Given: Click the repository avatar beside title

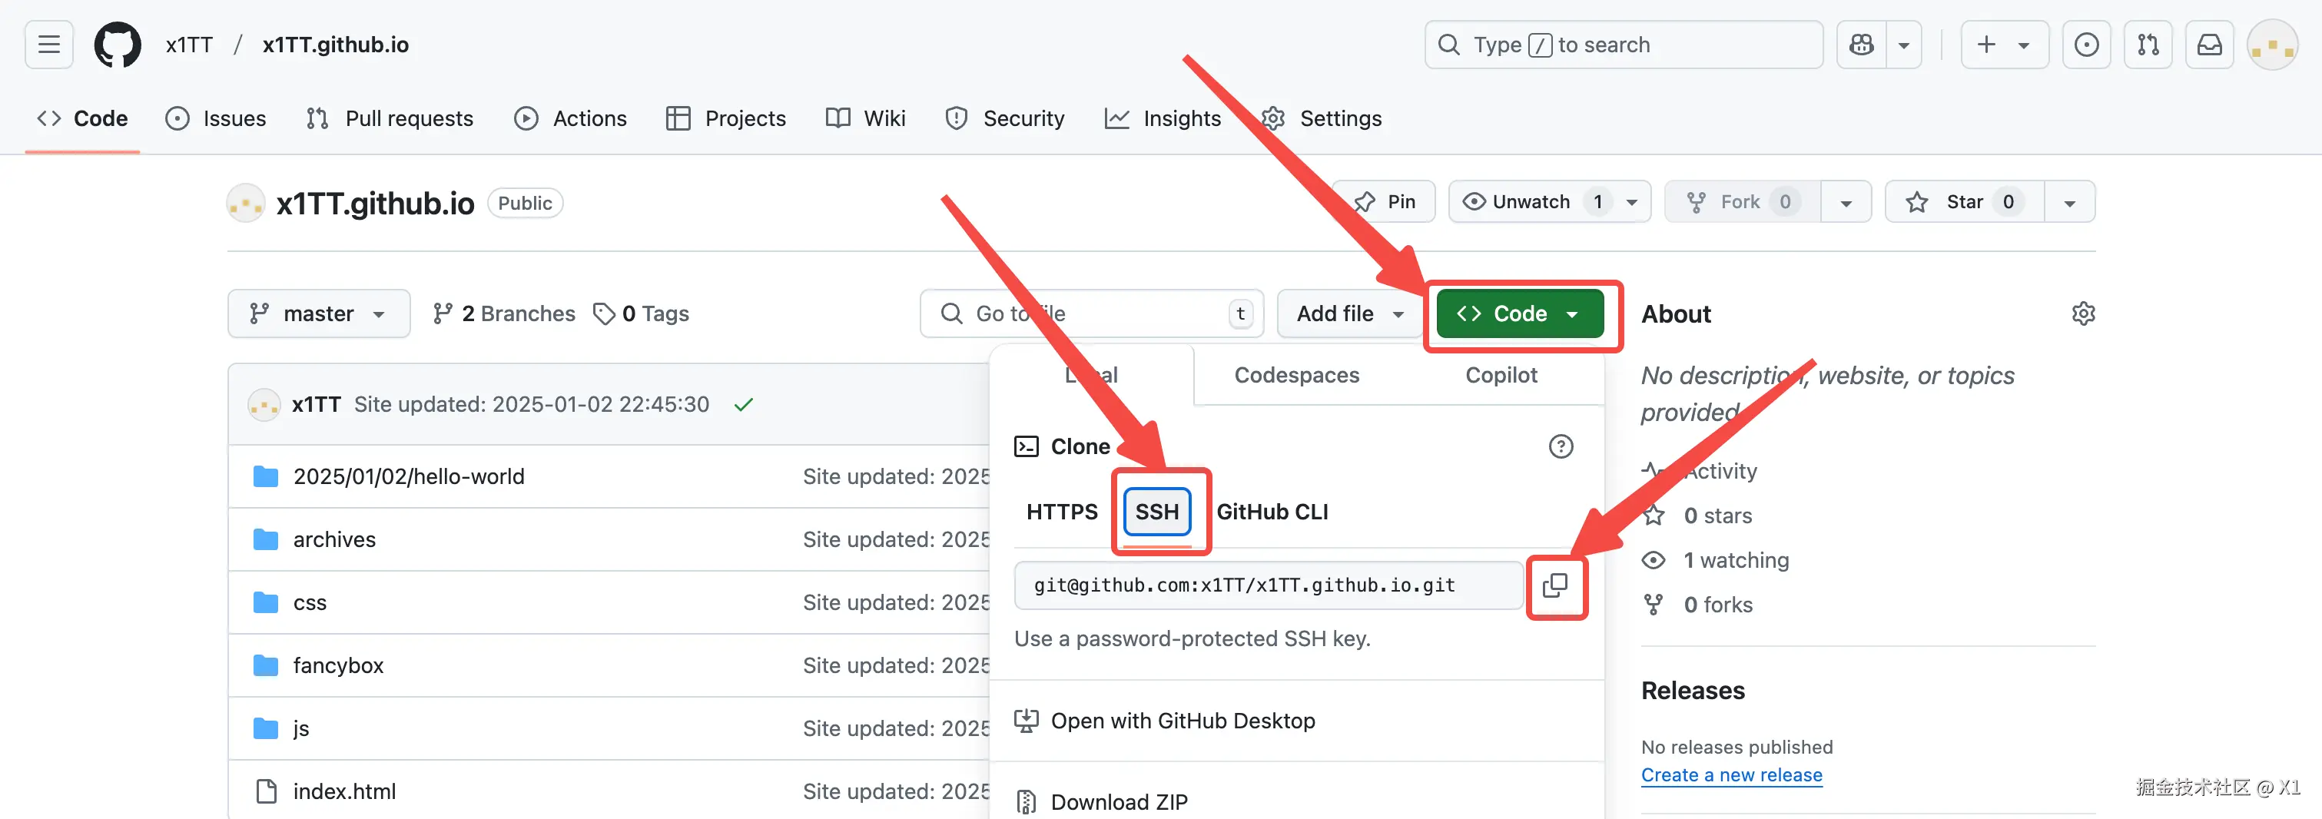Looking at the screenshot, I should click(245, 203).
